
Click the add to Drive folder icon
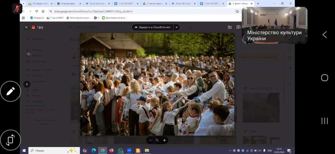click(x=230, y=27)
